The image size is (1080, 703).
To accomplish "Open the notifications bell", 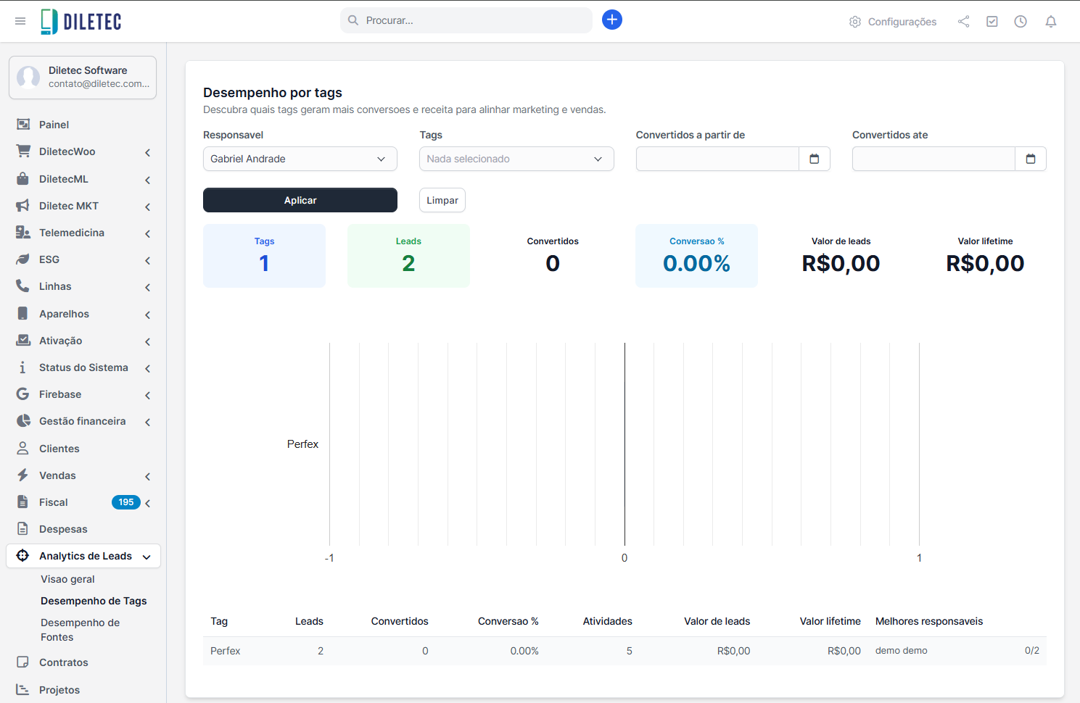I will (1050, 22).
